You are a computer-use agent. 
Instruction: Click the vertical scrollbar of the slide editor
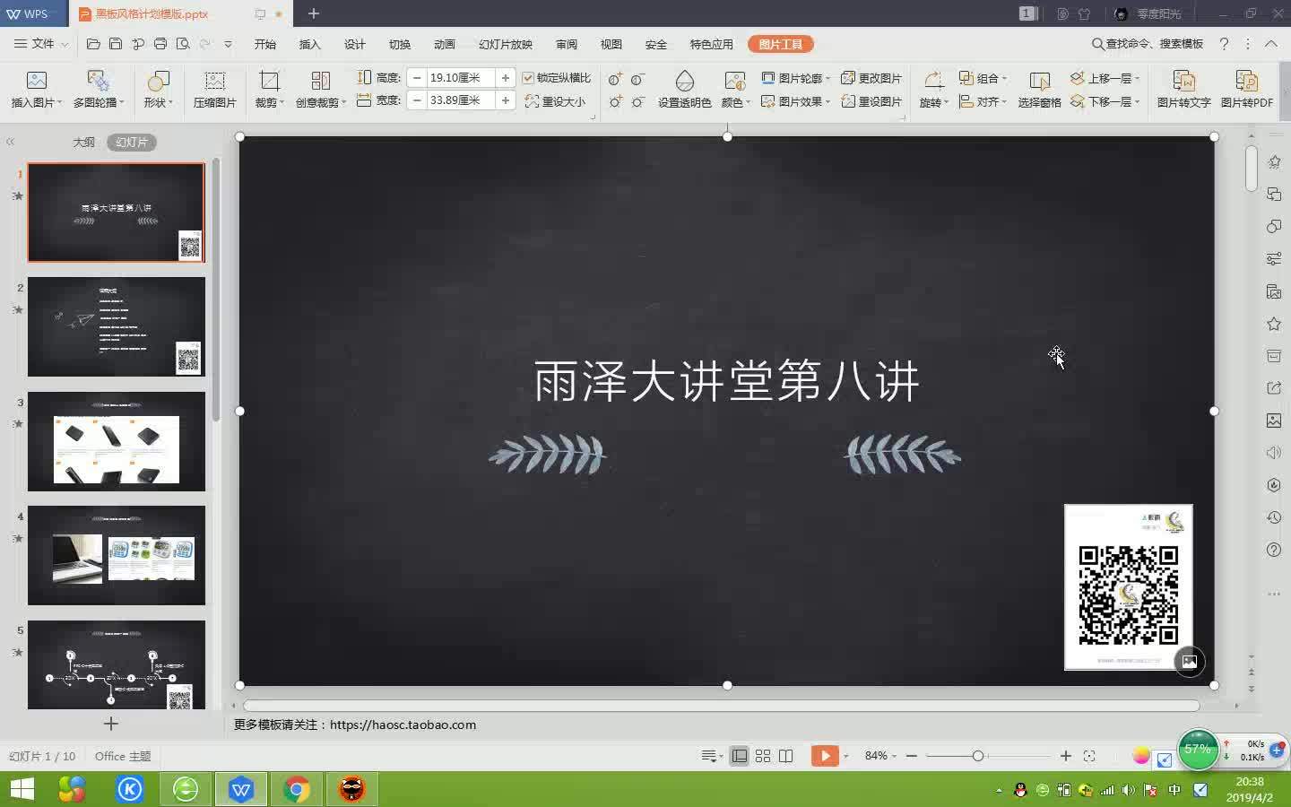coord(1252,169)
